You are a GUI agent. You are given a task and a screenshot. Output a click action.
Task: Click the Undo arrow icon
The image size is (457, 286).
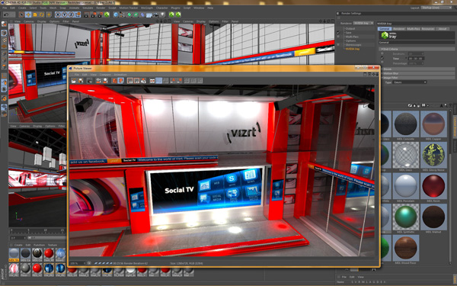pos(5,14)
